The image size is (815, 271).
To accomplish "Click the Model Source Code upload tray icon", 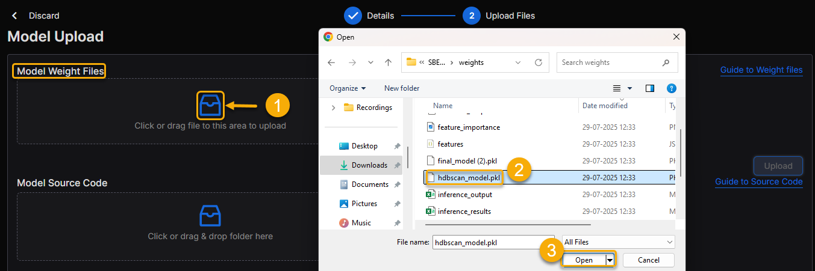I will [x=210, y=215].
